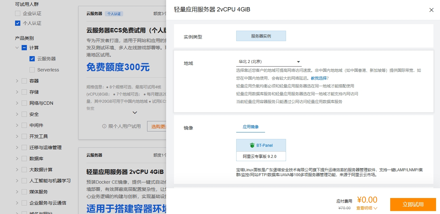Collapse the 计算 category tree arrow

tap(17, 48)
